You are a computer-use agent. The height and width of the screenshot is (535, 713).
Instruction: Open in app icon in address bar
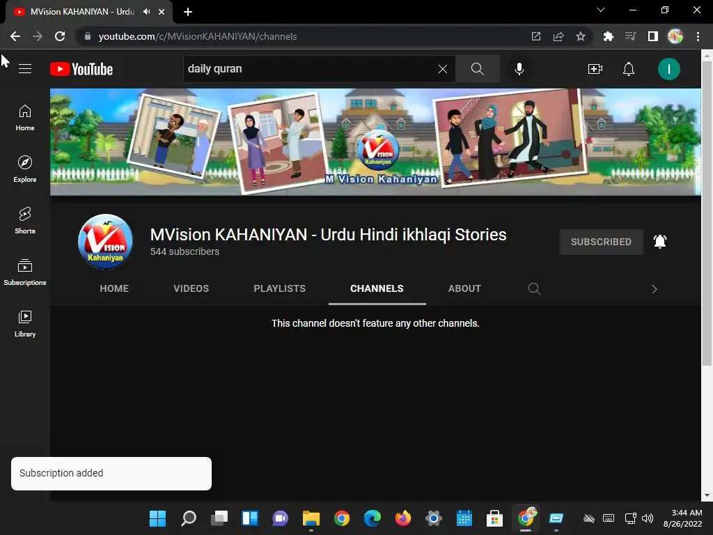pos(536,36)
